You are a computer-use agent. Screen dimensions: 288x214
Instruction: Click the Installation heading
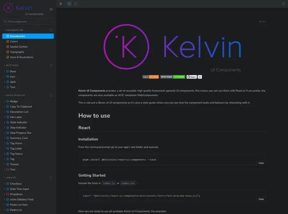(88, 139)
